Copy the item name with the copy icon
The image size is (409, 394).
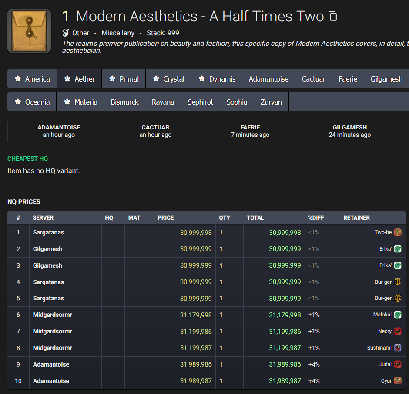pos(332,16)
